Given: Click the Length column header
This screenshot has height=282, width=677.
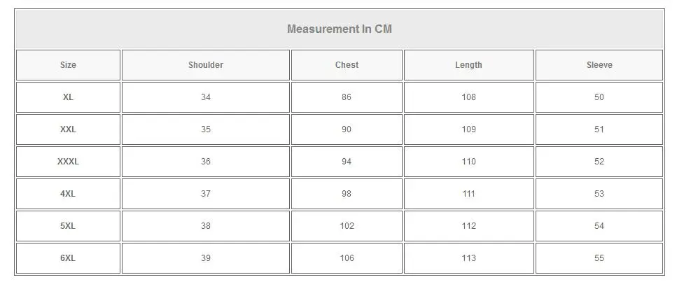Looking at the screenshot, I should coord(468,65).
